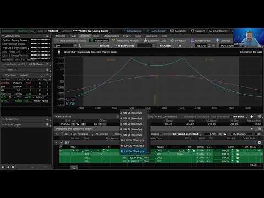Image resolution: width=264 pixels, height=198 pixels.
Task: Select 8 JUN 26 (Weeklys) expiration
Action: tap(134, 129)
